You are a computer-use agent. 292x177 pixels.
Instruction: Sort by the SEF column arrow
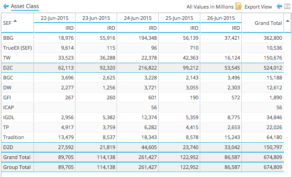15,21
